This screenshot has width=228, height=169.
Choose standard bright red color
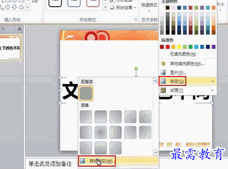tap(167, 47)
